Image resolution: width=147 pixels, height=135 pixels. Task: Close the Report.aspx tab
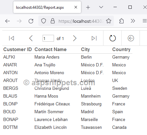pos(76,7)
